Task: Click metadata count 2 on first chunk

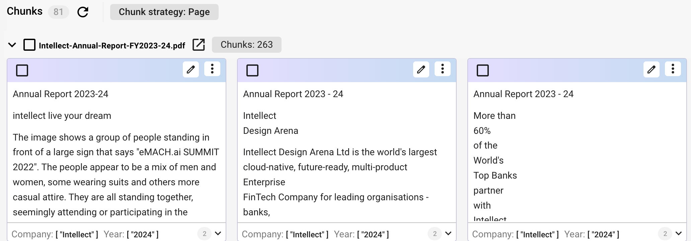Action: (205, 234)
